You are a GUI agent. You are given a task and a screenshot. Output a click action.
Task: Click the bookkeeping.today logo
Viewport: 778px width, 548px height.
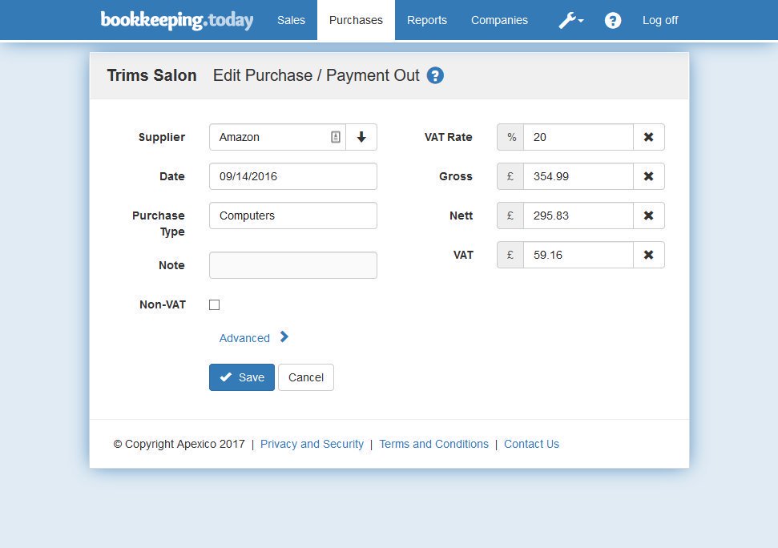coord(177,20)
